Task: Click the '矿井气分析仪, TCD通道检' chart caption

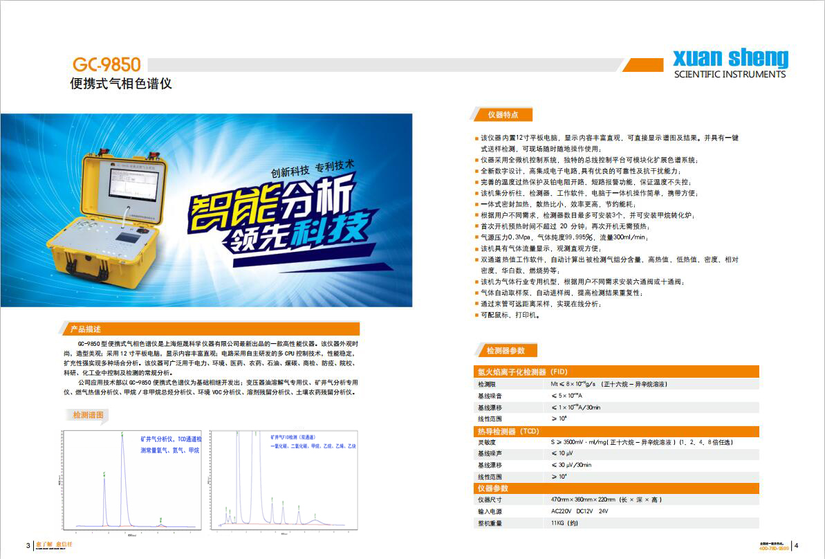Action: click(171, 439)
